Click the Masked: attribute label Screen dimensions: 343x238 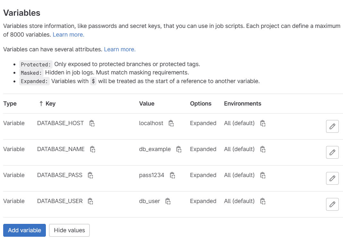(x=31, y=73)
